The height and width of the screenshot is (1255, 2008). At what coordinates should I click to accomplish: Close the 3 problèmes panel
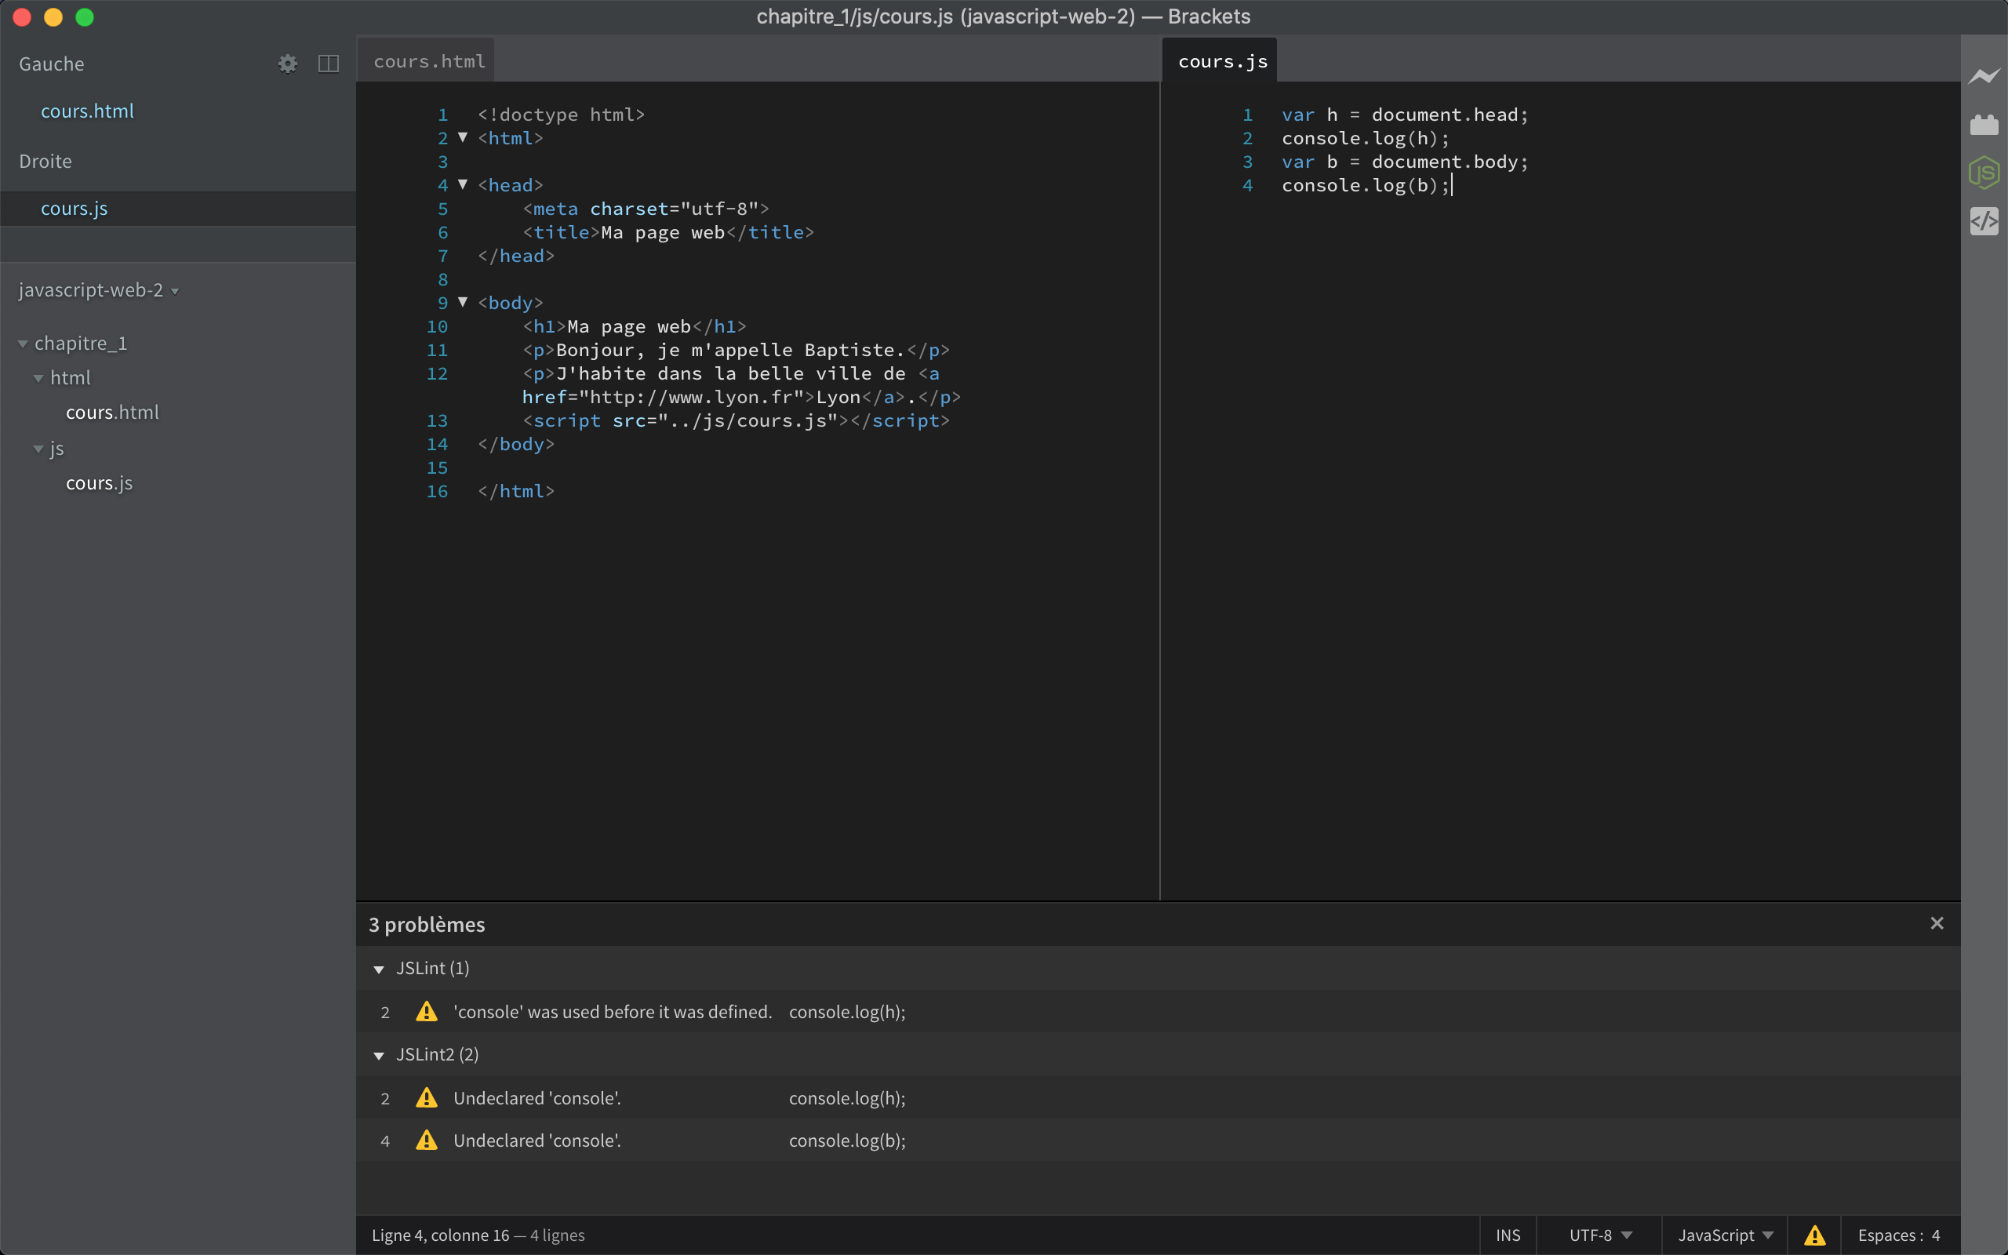pos(1937,922)
